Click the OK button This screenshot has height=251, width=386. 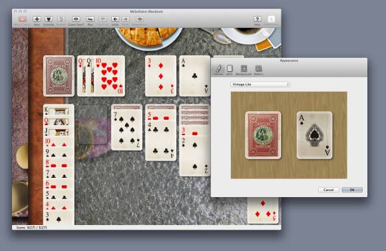(x=352, y=190)
